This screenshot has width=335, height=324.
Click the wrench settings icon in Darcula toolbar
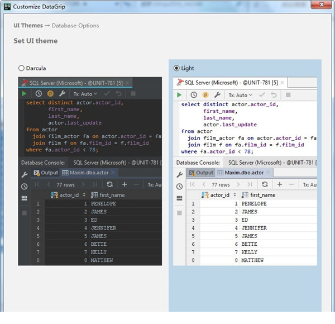coord(62,94)
